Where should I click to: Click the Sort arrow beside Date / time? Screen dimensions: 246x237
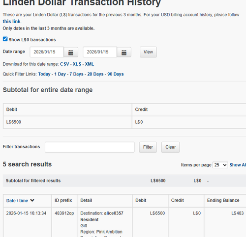(x=32, y=200)
